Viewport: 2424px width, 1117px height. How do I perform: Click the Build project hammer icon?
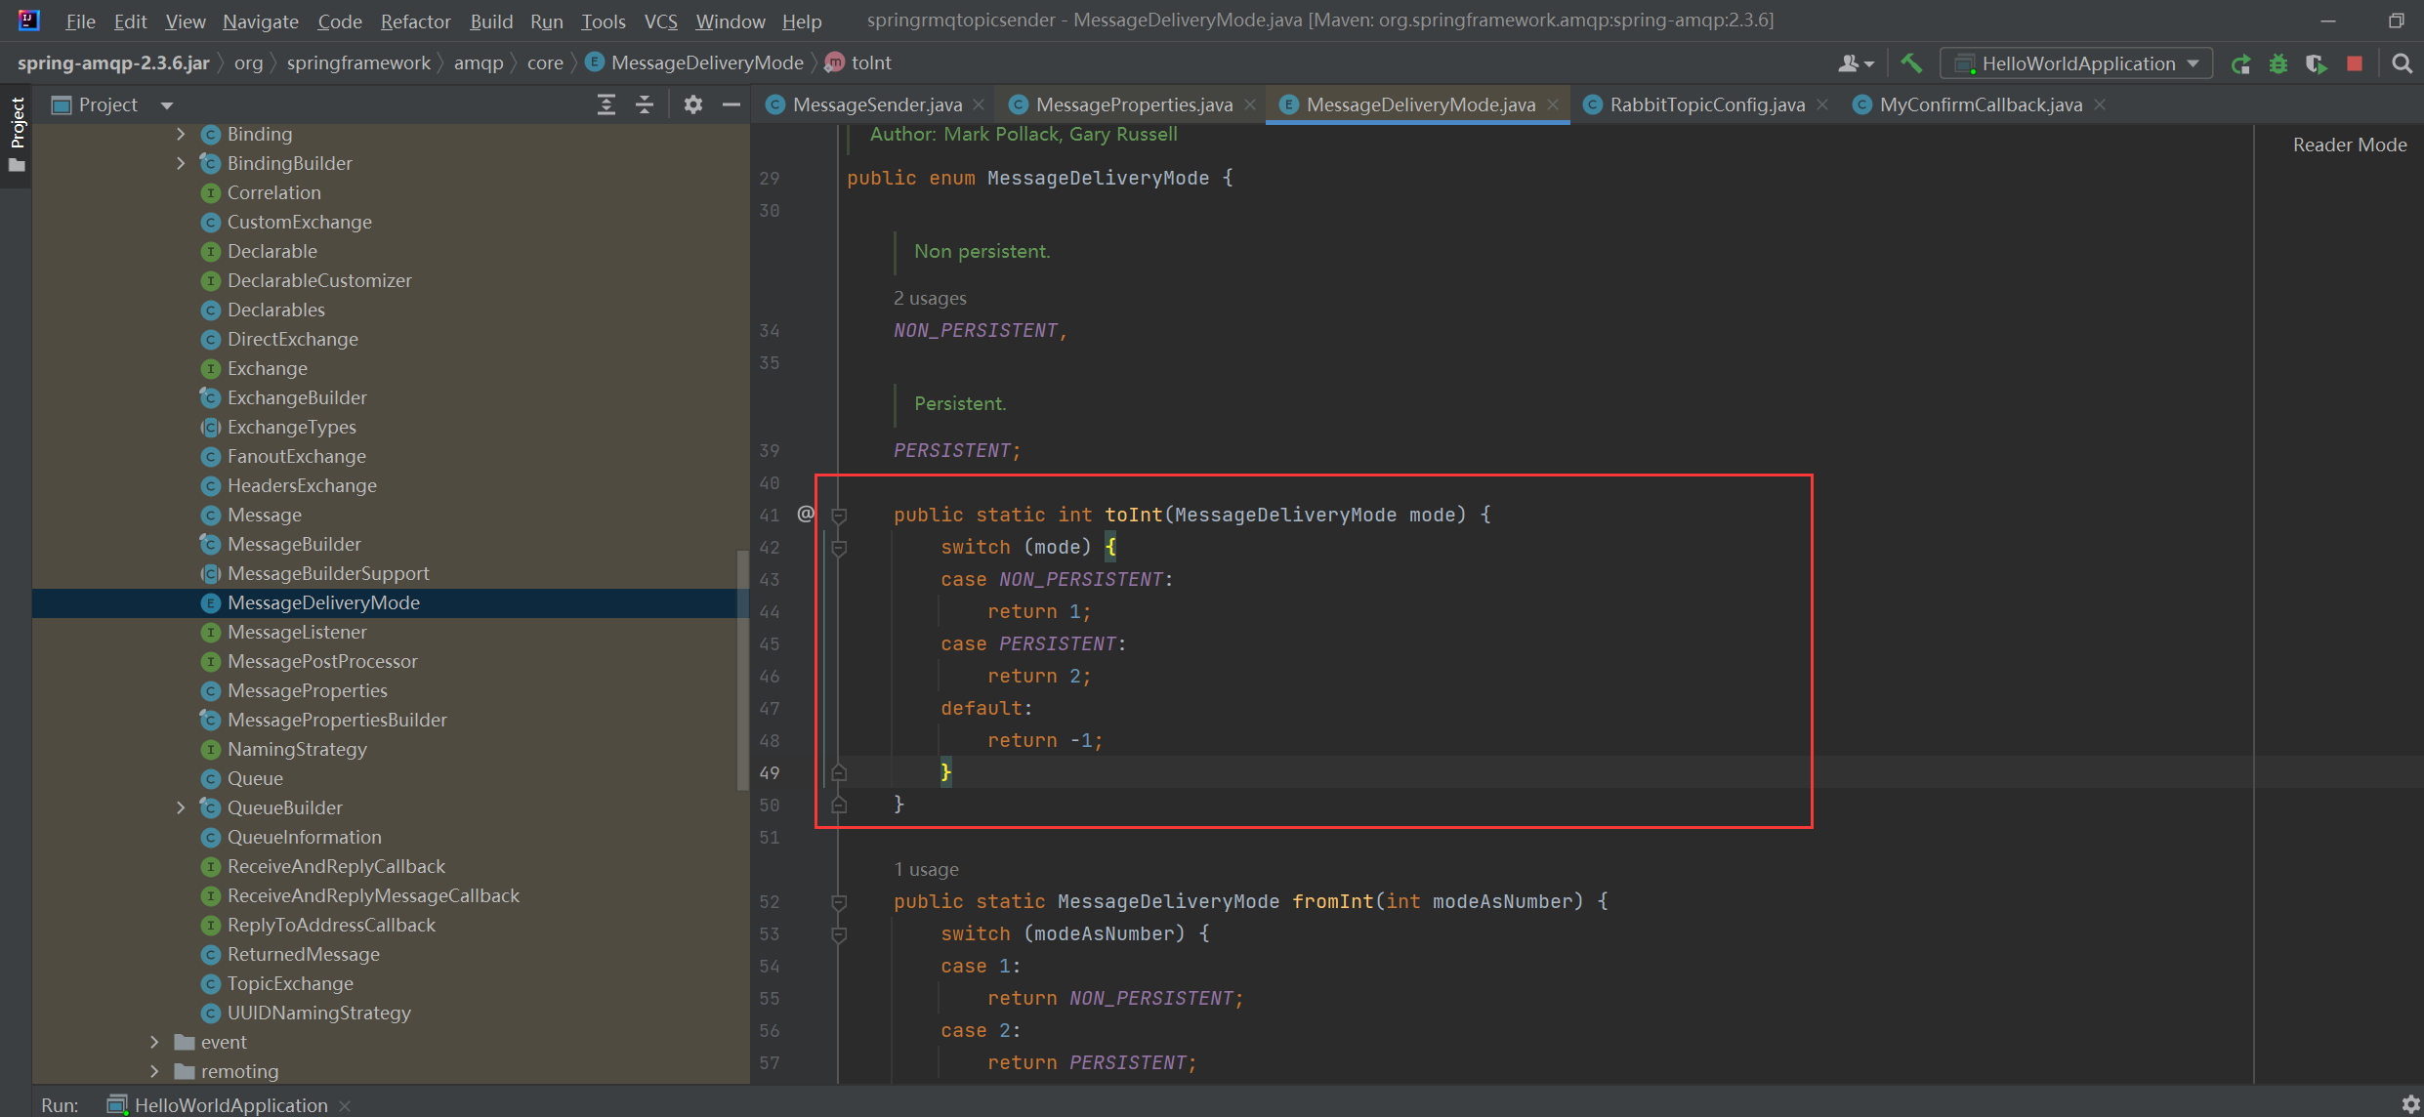pos(1911,63)
